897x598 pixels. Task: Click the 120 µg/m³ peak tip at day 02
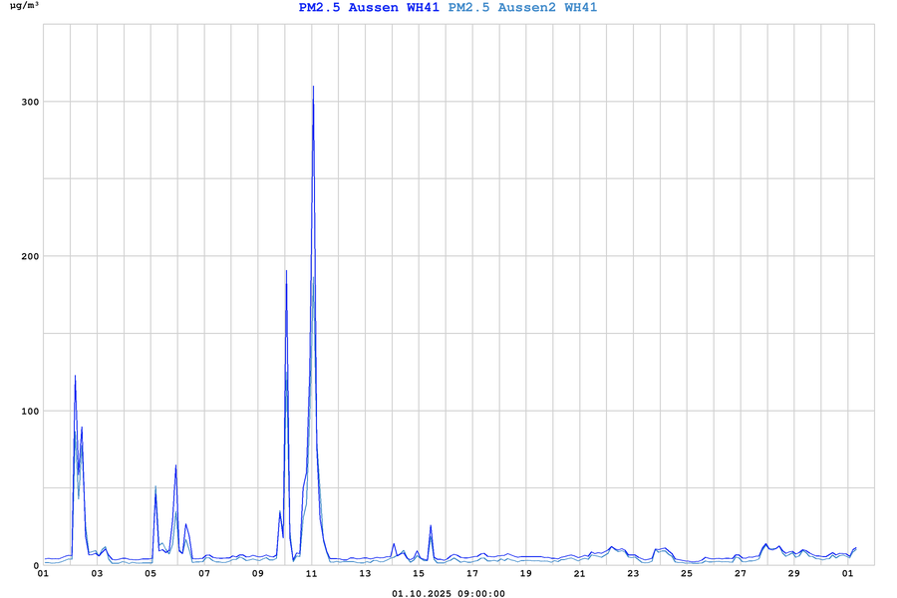coord(75,376)
